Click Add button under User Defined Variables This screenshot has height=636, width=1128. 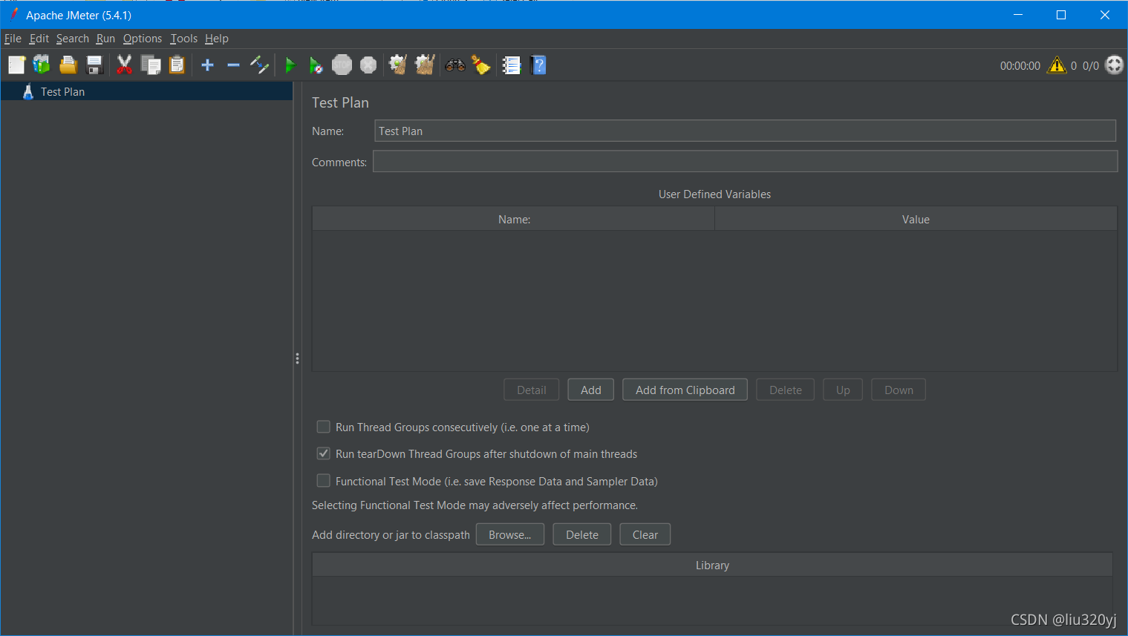[x=591, y=390]
